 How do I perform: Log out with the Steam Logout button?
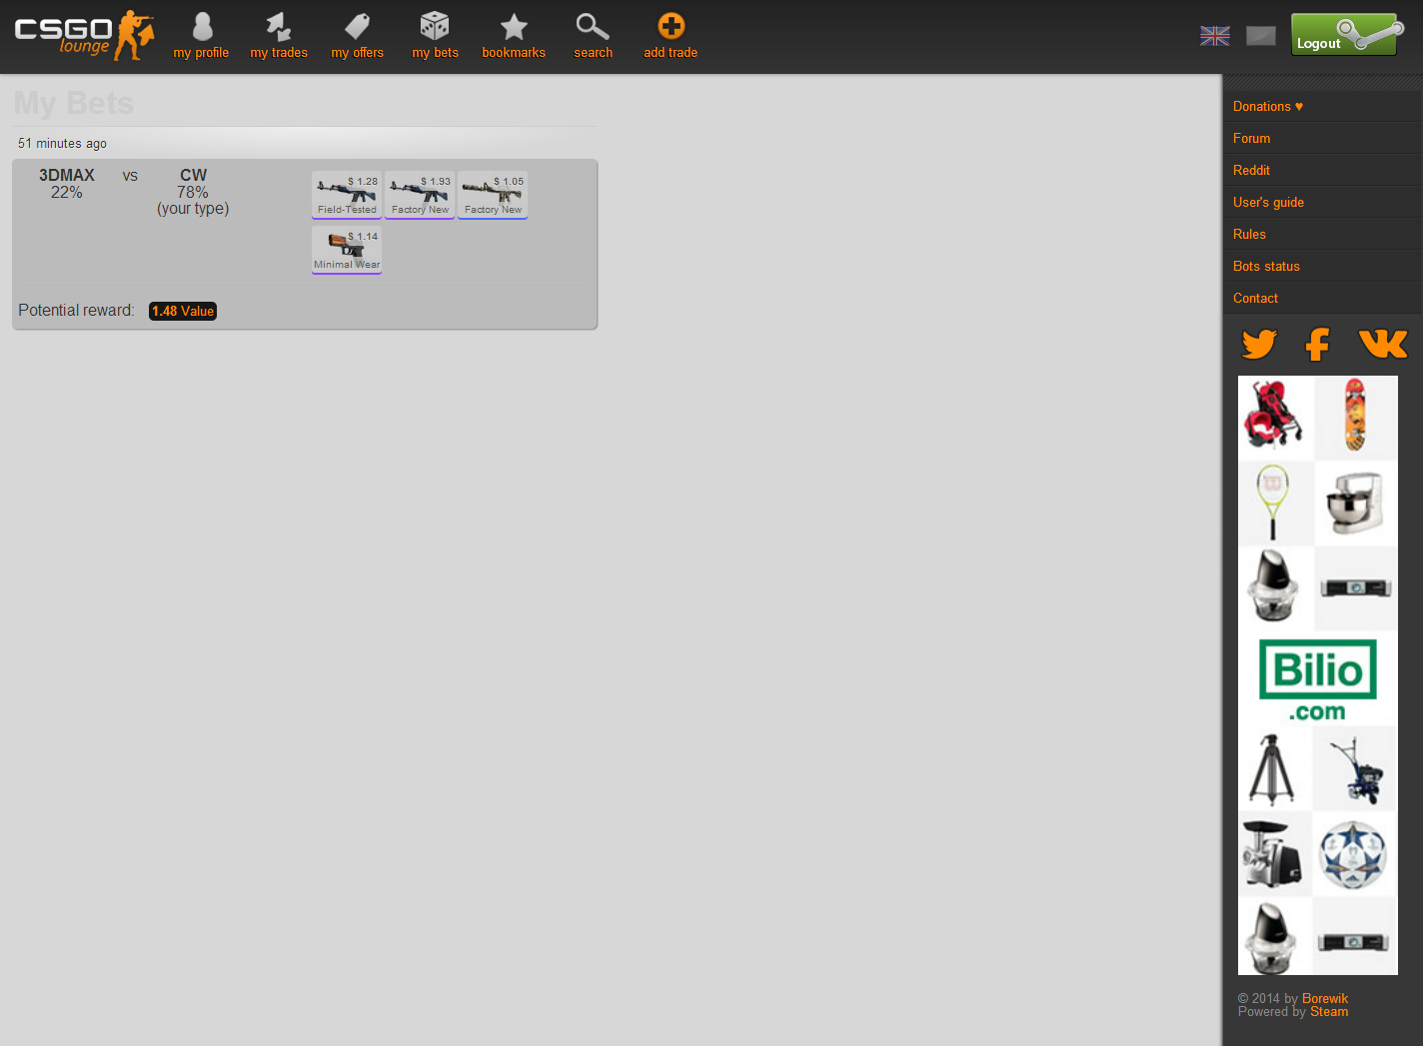(x=1346, y=35)
